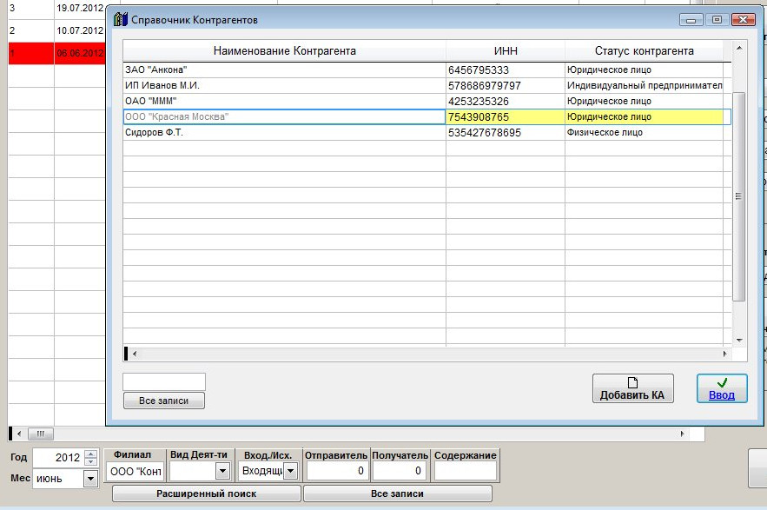
Task: Expand the Вид Деят-ти dropdown
Action: pos(222,471)
